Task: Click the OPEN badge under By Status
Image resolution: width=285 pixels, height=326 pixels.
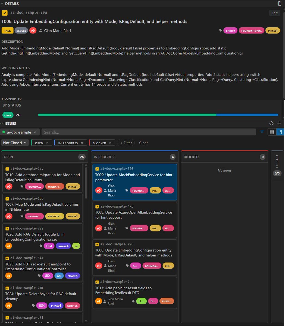Action: [8, 115]
